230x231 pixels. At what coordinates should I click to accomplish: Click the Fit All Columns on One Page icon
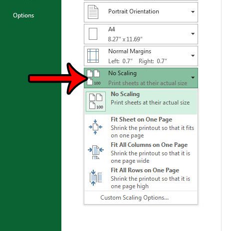(96, 152)
